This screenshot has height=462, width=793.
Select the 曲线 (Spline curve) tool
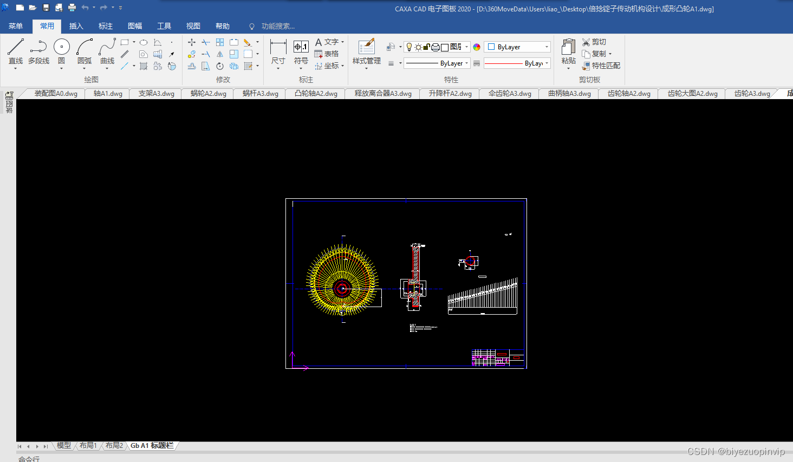click(107, 51)
